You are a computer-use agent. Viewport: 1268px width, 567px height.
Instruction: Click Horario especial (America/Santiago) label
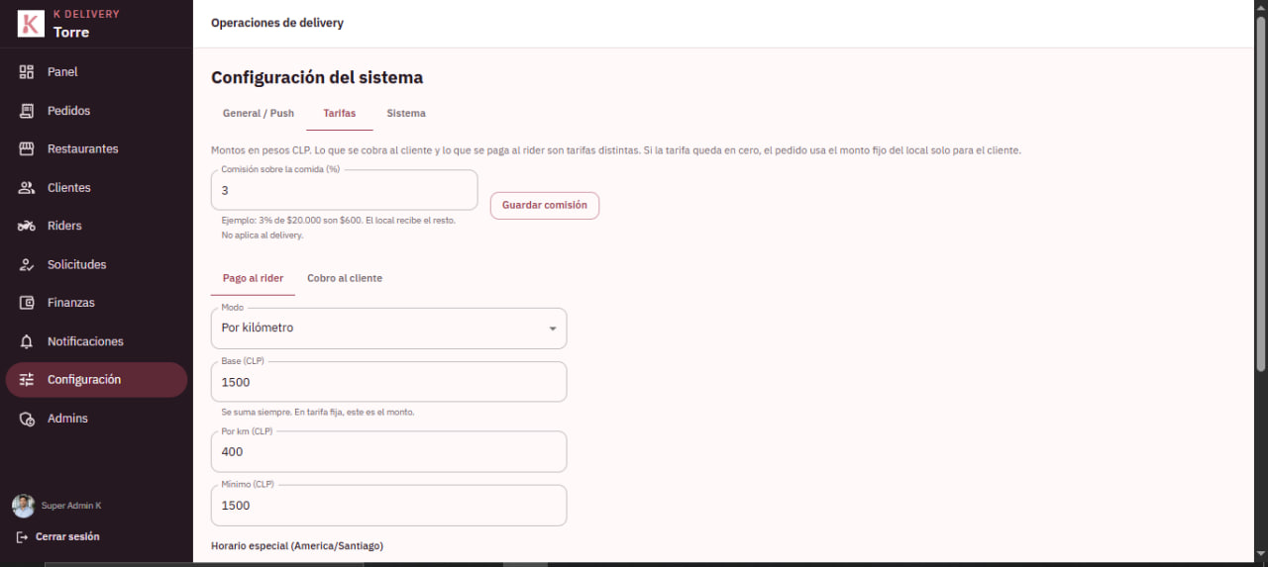coord(297,546)
